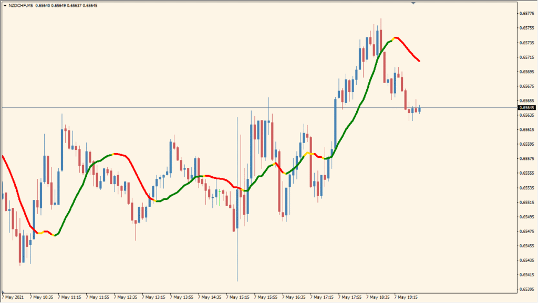Click the 7 May 14:35 time label
Viewport: 538px width, 303px height.
pos(210,297)
